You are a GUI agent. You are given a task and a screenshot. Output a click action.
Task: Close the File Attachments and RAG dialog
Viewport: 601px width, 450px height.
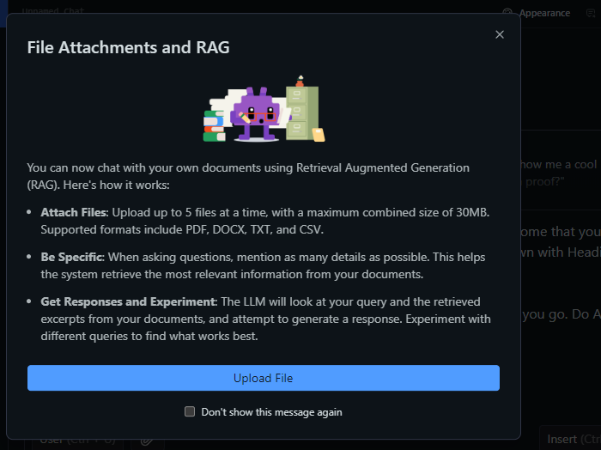pos(500,34)
